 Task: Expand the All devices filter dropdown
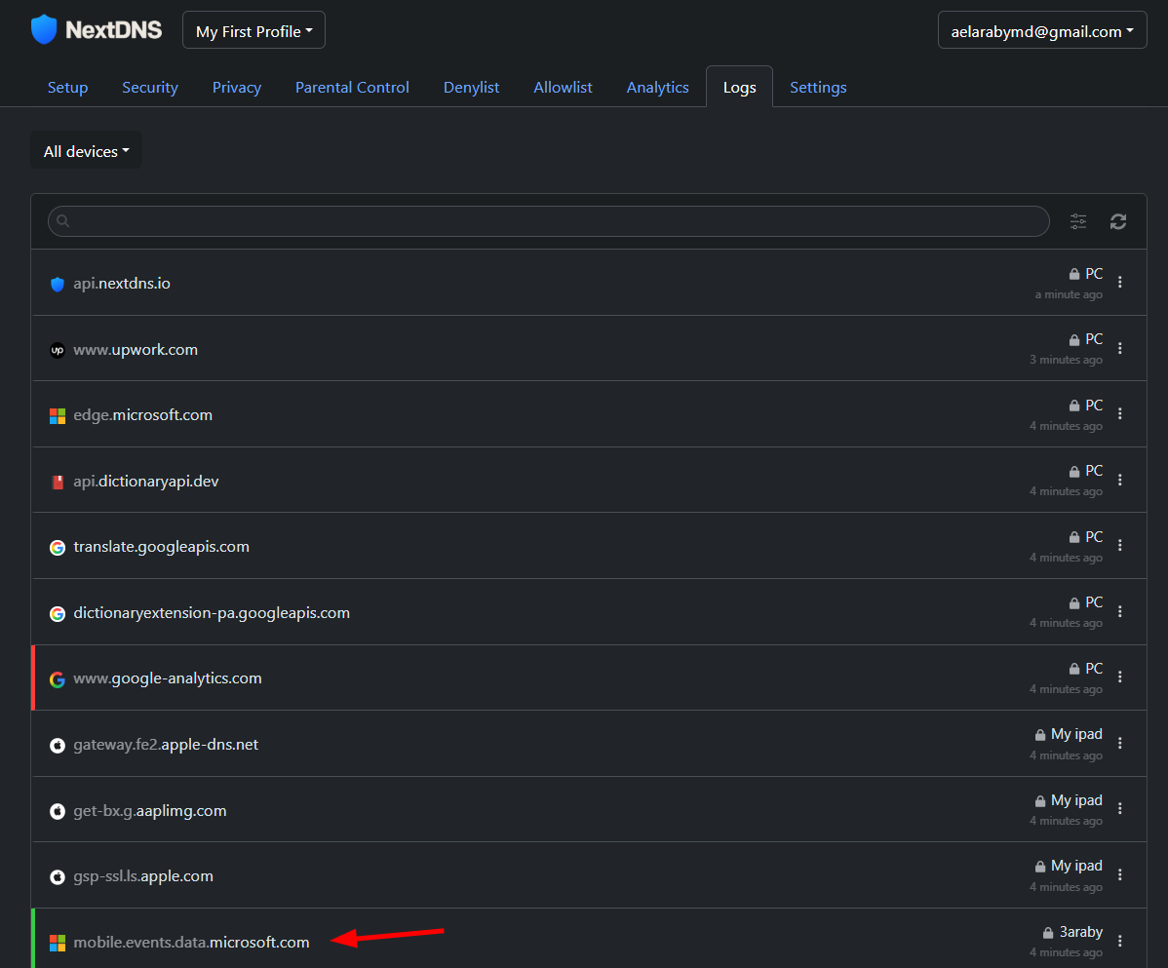pos(86,151)
